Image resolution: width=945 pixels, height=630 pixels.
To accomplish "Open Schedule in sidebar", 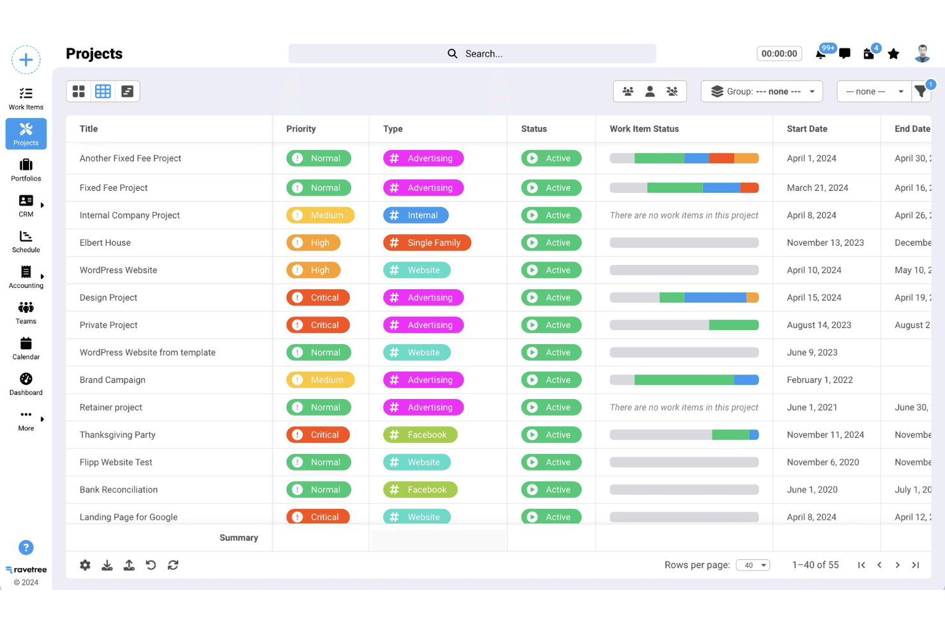I will (26, 242).
